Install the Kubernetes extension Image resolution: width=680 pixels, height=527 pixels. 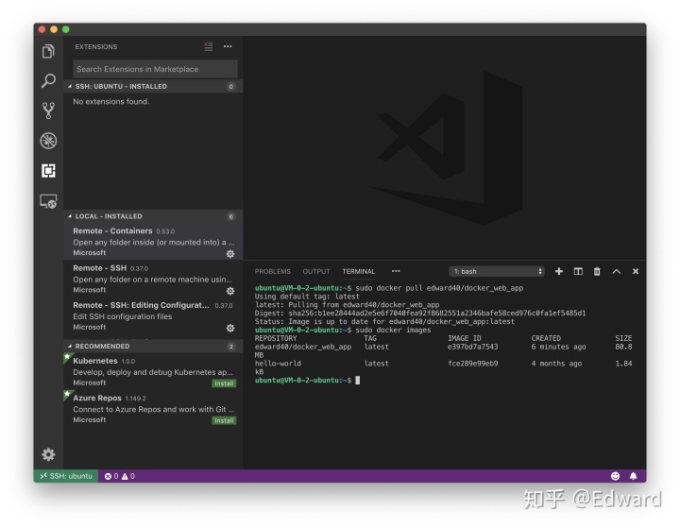click(224, 383)
